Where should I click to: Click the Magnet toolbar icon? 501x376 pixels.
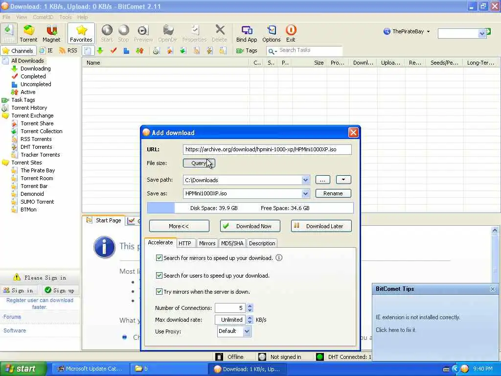point(51,33)
